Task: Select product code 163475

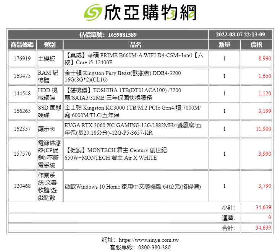Action: (x=22, y=76)
